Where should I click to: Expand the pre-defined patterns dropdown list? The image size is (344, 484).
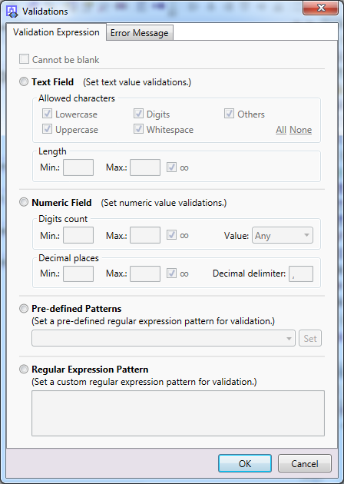coord(164,338)
